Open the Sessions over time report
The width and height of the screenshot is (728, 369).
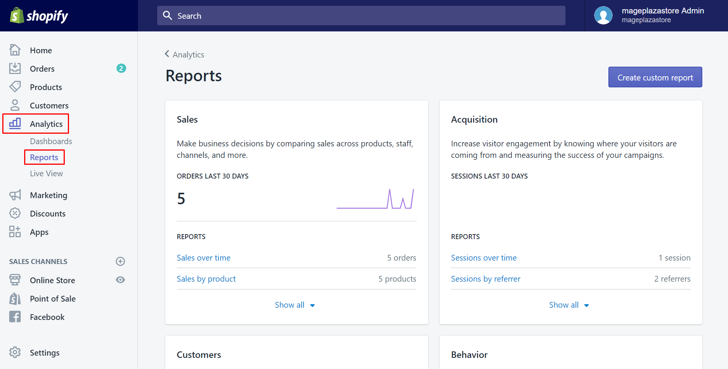484,257
